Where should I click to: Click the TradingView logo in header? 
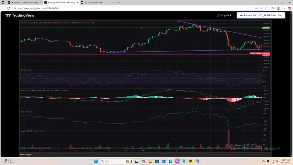tap(20, 15)
